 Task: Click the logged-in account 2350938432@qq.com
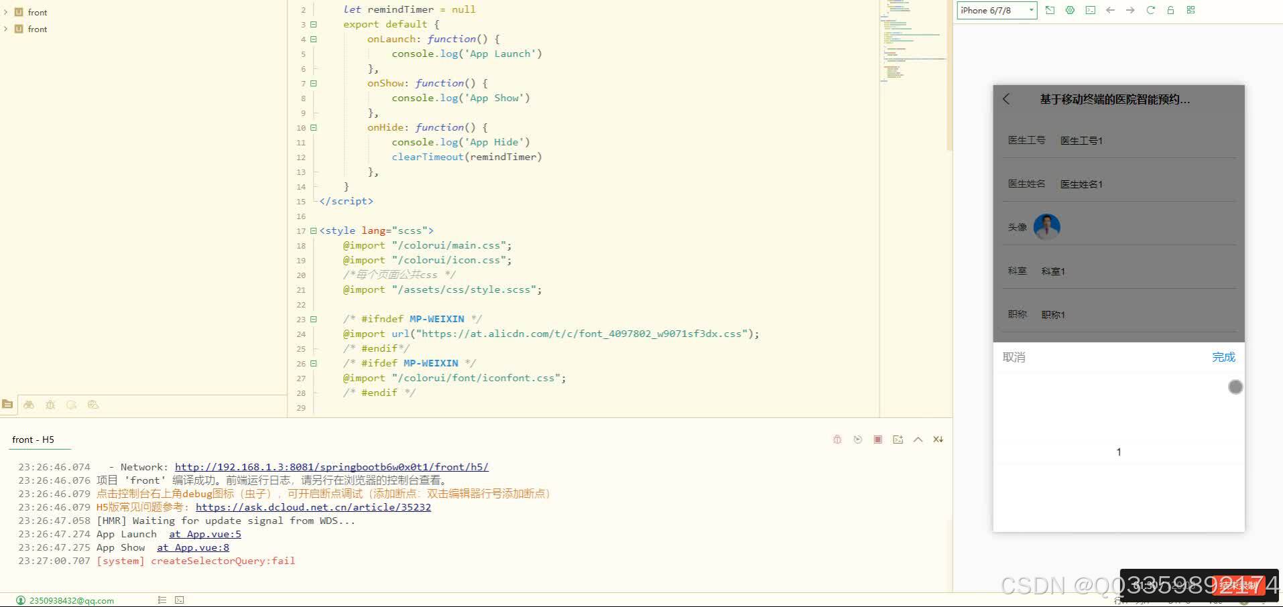(72, 600)
